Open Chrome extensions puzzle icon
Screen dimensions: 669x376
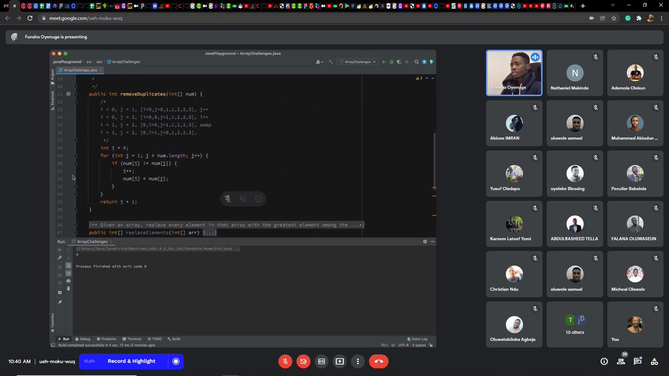point(639,18)
